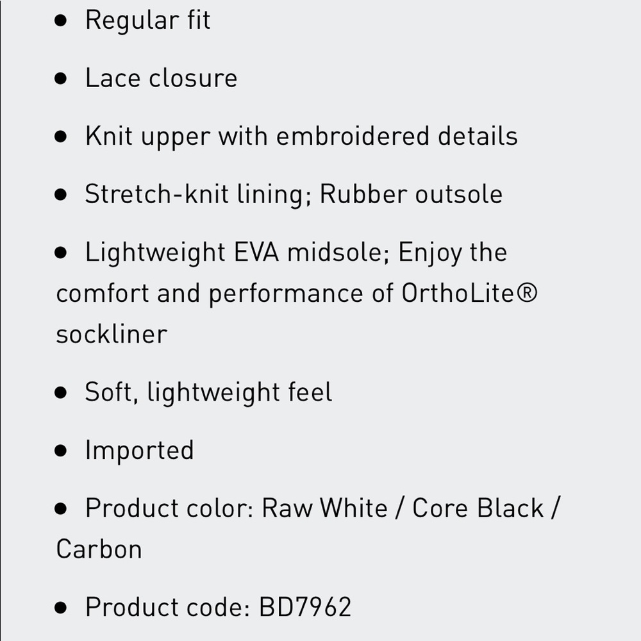
Task: Click the bullet before "Knit upper"
Action: [x=61, y=137]
